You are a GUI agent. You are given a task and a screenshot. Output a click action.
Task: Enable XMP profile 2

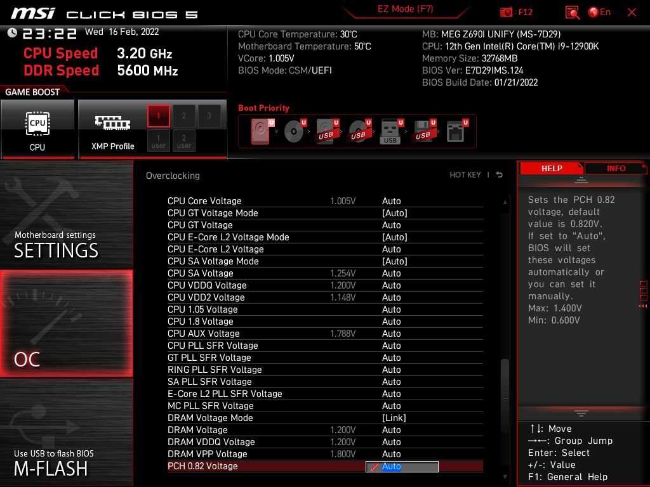tap(183, 116)
